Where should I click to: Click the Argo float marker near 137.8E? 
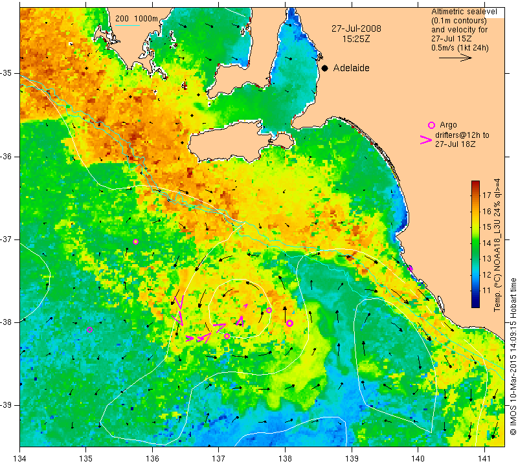269,310
